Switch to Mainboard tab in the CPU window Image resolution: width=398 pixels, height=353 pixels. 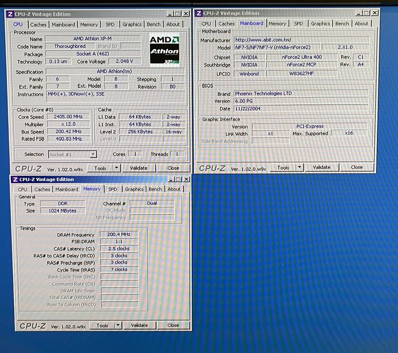(x=63, y=25)
